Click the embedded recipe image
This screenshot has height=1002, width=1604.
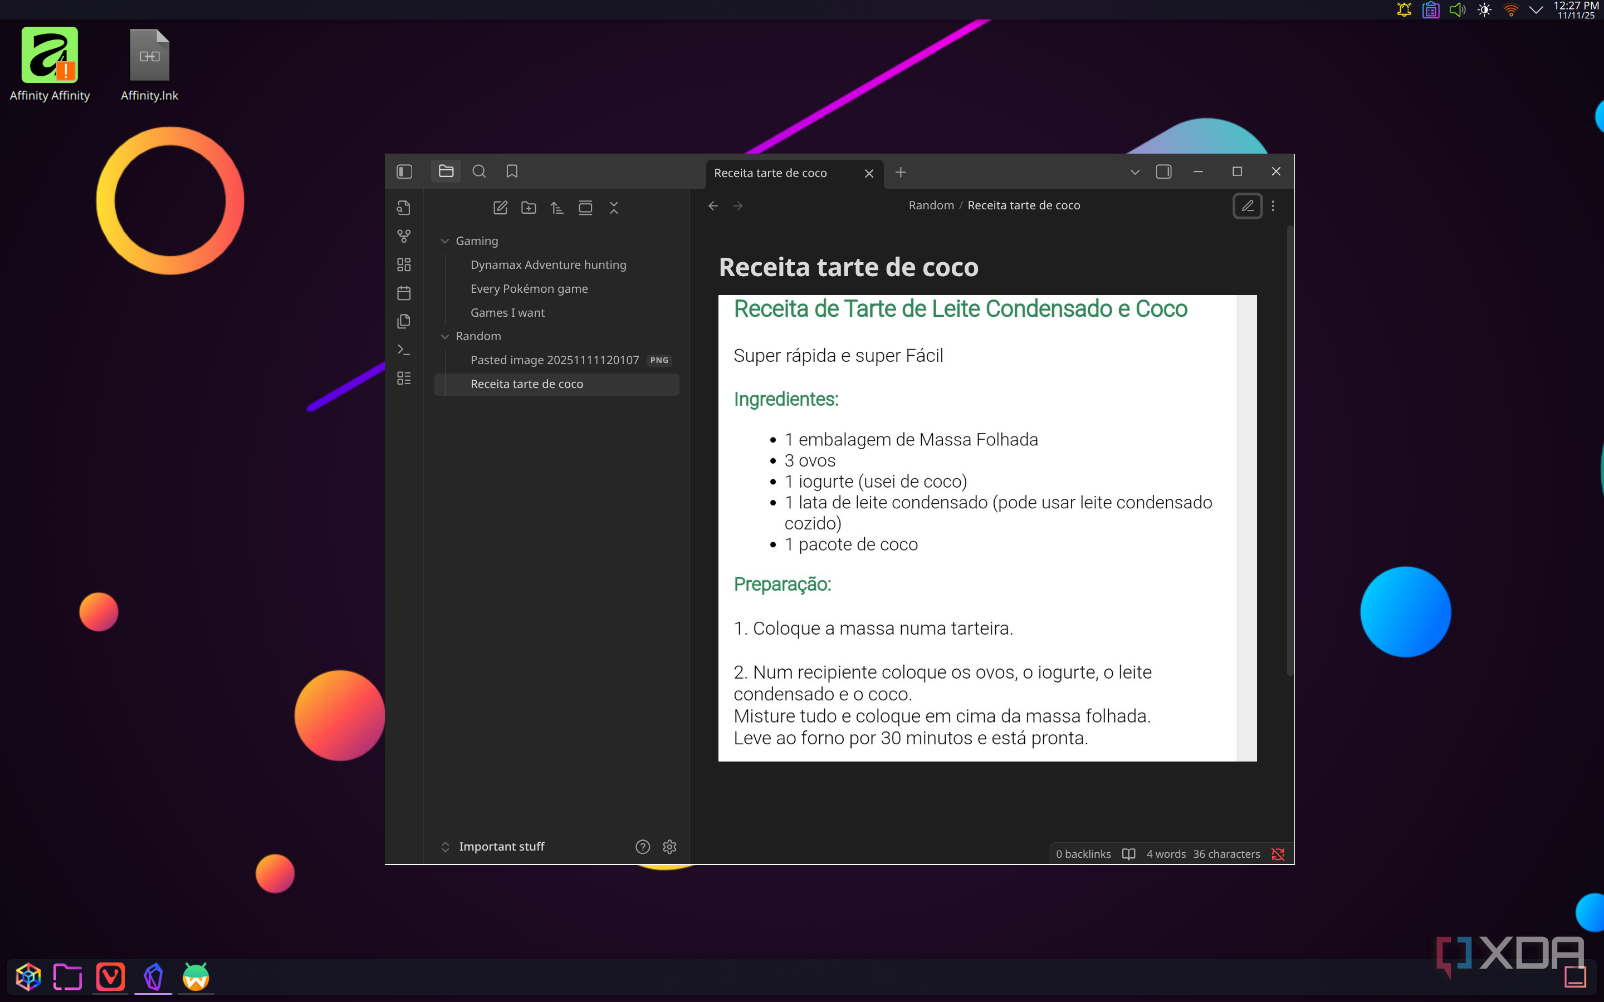(x=987, y=528)
